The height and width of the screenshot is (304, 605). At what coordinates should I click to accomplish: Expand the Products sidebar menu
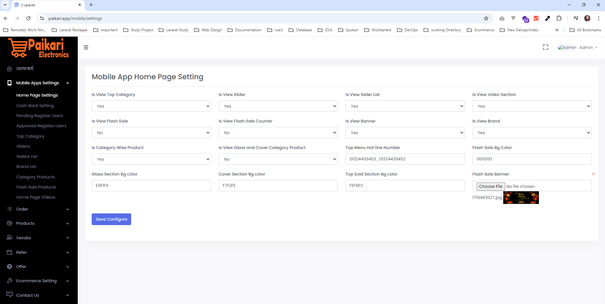coord(68,224)
